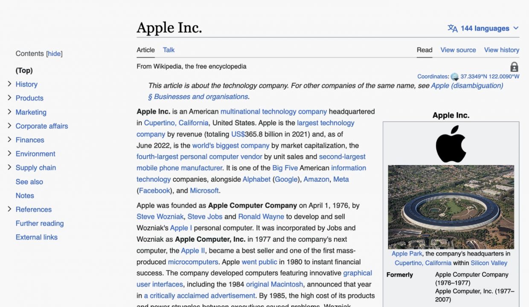This screenshot has height=307, width=529.
Task: Jump to (Top) in contents
Action: pos(24,70)
